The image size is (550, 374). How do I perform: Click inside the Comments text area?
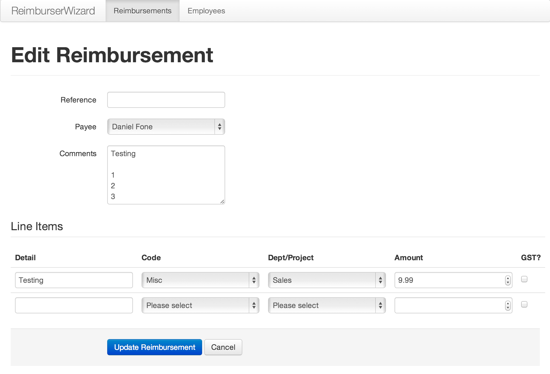point(166,175)
